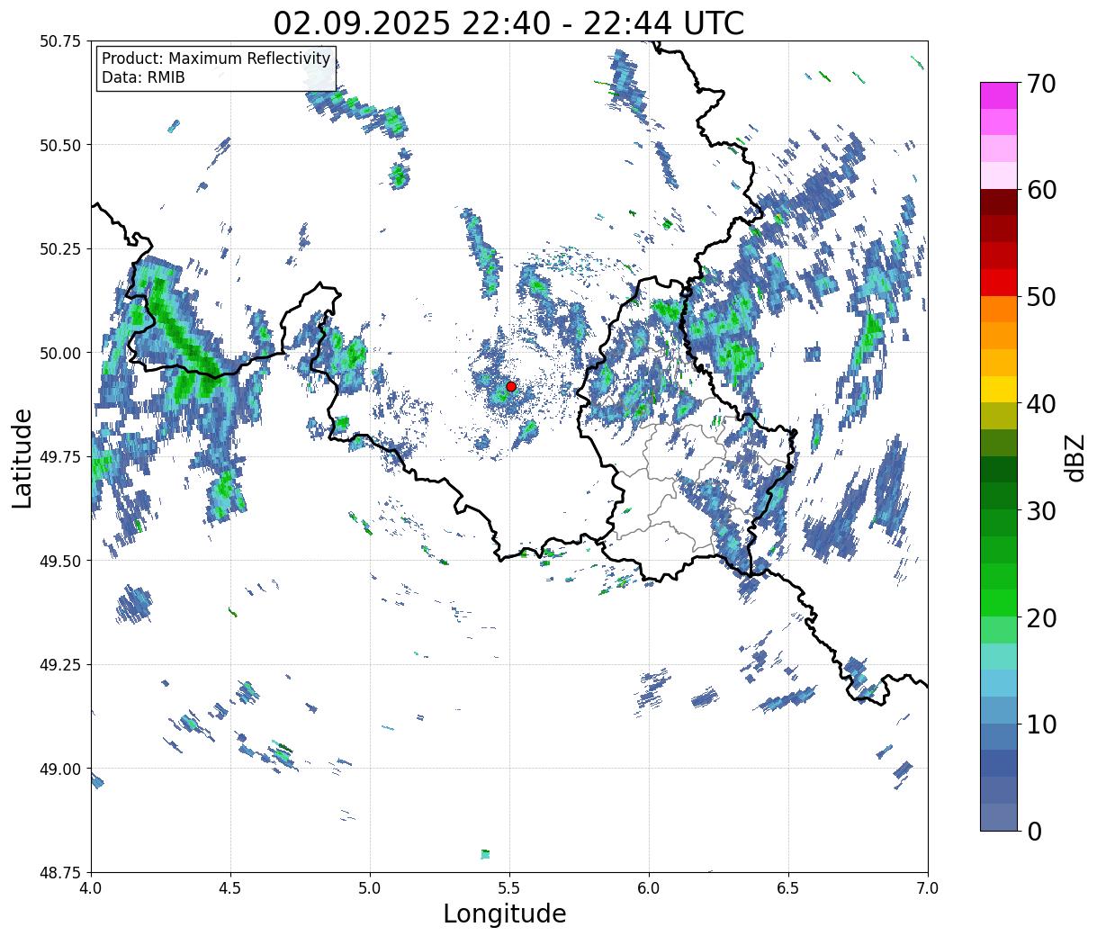Click the 4.0 longitude tick label

tap(91, 888)
